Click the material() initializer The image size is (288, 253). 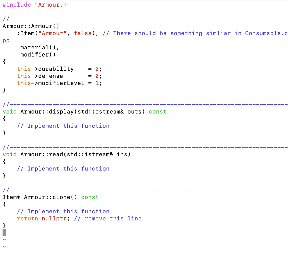pos(38,47)
